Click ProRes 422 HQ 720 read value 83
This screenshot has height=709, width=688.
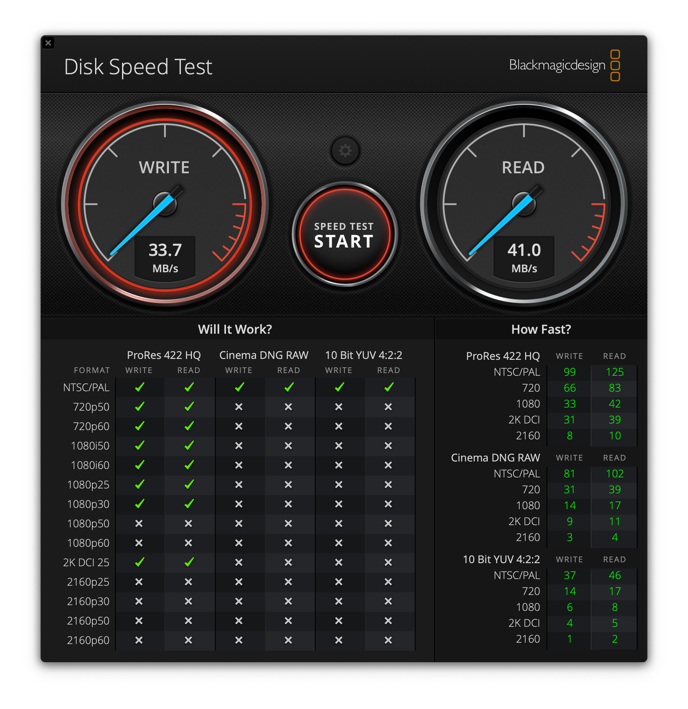click(615, 388)
